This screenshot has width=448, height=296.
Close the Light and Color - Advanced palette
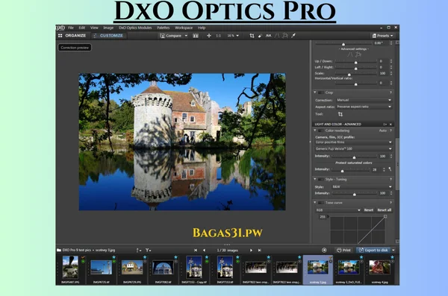391,125
